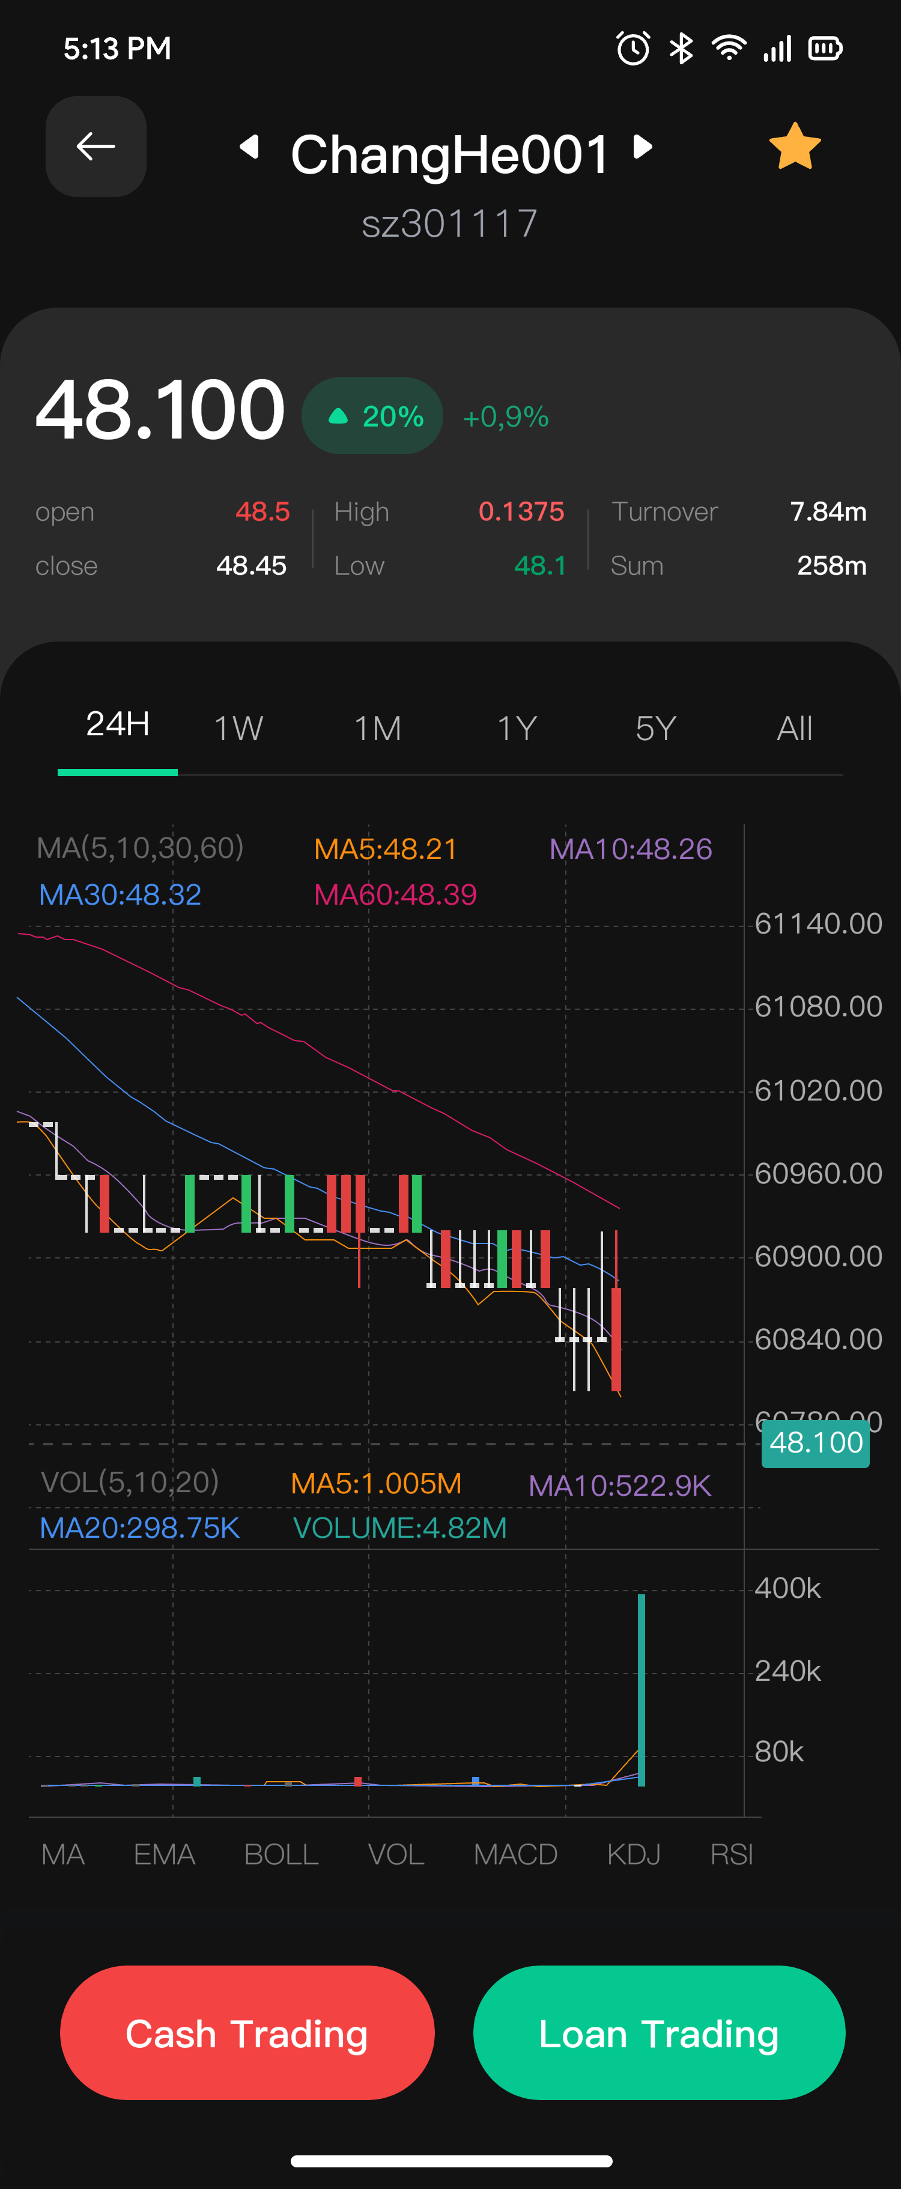901x2189 pixels.
Task: Enable the MACD indicator
Action: click(515, 1853)
